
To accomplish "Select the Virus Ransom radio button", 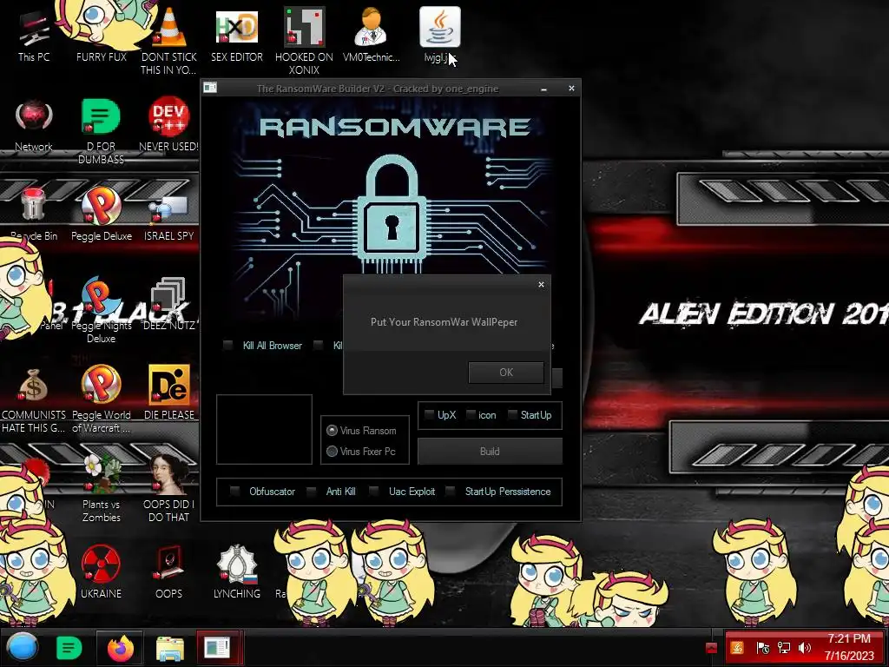I will pos(333,431).
